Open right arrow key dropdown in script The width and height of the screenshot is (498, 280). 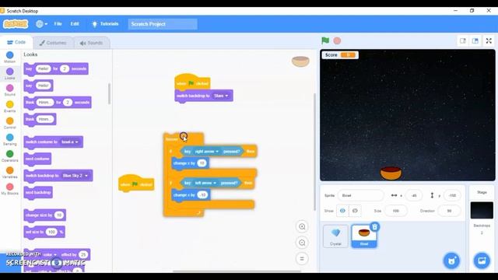coord(206,152)
